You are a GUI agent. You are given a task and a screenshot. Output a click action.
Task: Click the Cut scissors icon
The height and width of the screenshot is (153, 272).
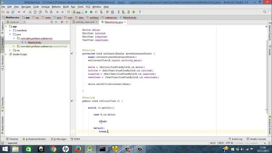click(x=30, y=12)
